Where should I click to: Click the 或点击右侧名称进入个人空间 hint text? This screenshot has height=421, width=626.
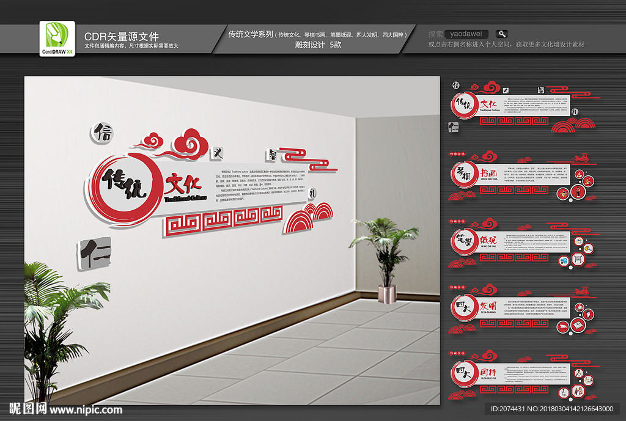(506, 44)
